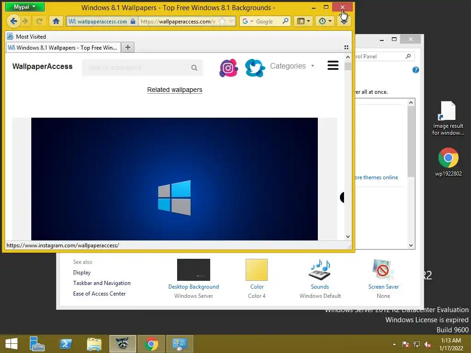The height and width of the screenshot is (353, 471).
Task: Click the search magnifier in Google box
Action: (x=285, y=21)
